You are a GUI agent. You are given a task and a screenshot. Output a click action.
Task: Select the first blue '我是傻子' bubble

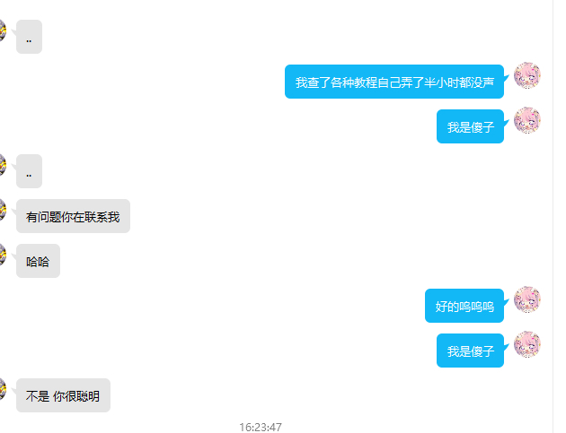pos(470,126)
